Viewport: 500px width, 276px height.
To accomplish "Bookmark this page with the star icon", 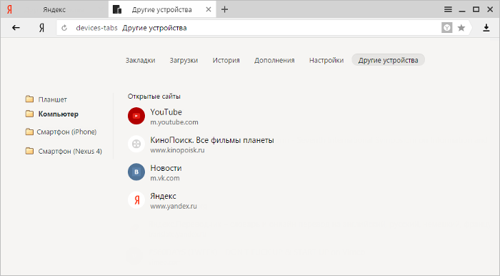I will pyautogui.click(x=461, y=28).
